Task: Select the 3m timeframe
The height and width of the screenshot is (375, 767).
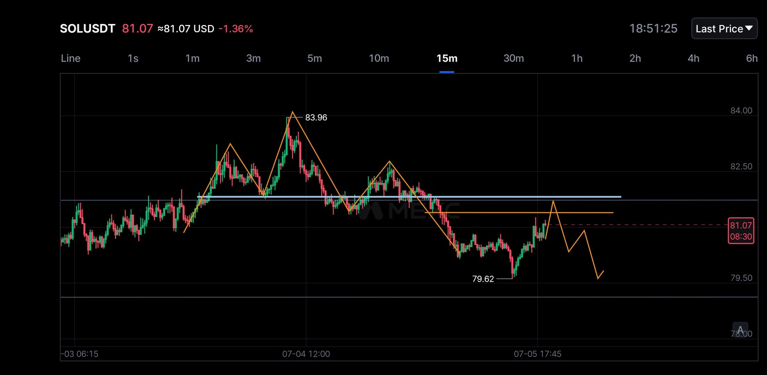Action: 253,58
